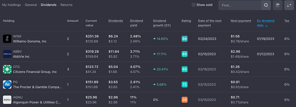
Task: Switch to the General tab
Action: [x=31, y=5]
